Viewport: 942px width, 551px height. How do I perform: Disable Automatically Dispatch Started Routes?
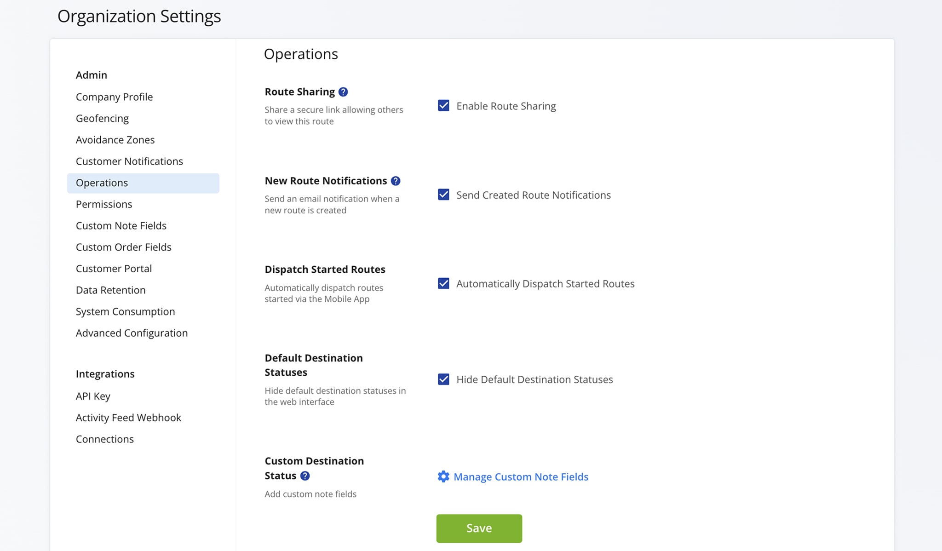[443, 284]
